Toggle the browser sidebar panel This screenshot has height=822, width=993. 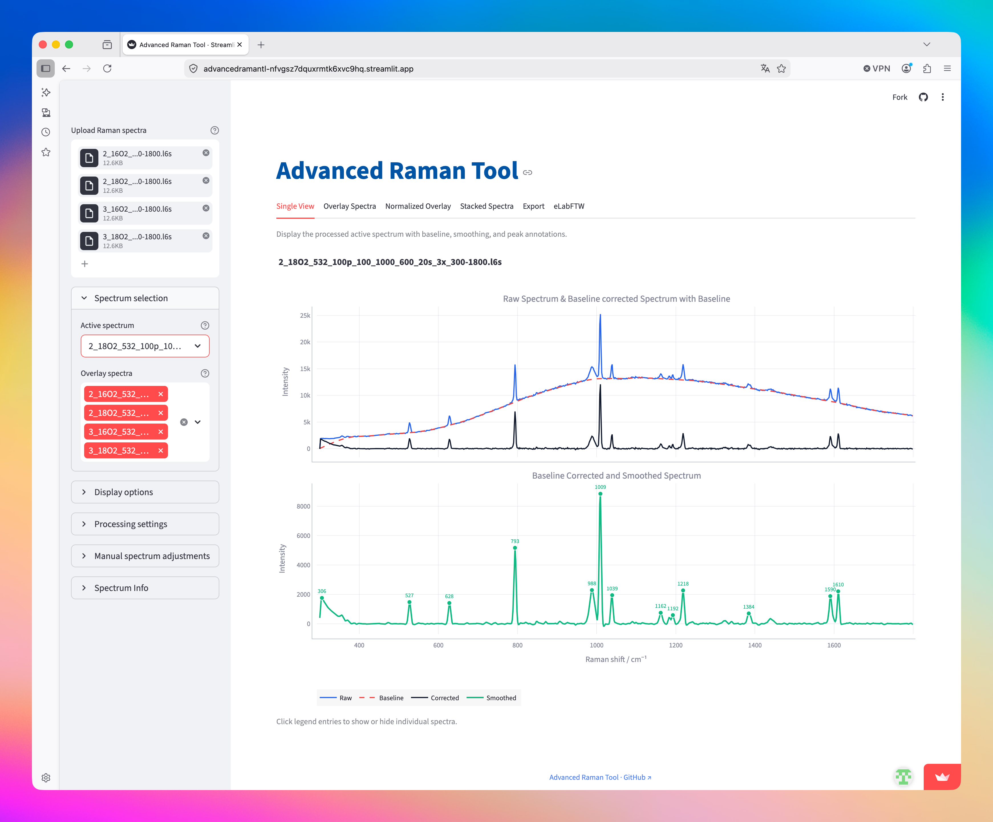click(x=46, y=68)
